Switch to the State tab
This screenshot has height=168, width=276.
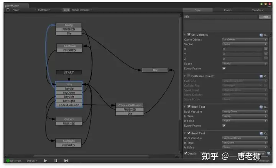pos(198,10)
